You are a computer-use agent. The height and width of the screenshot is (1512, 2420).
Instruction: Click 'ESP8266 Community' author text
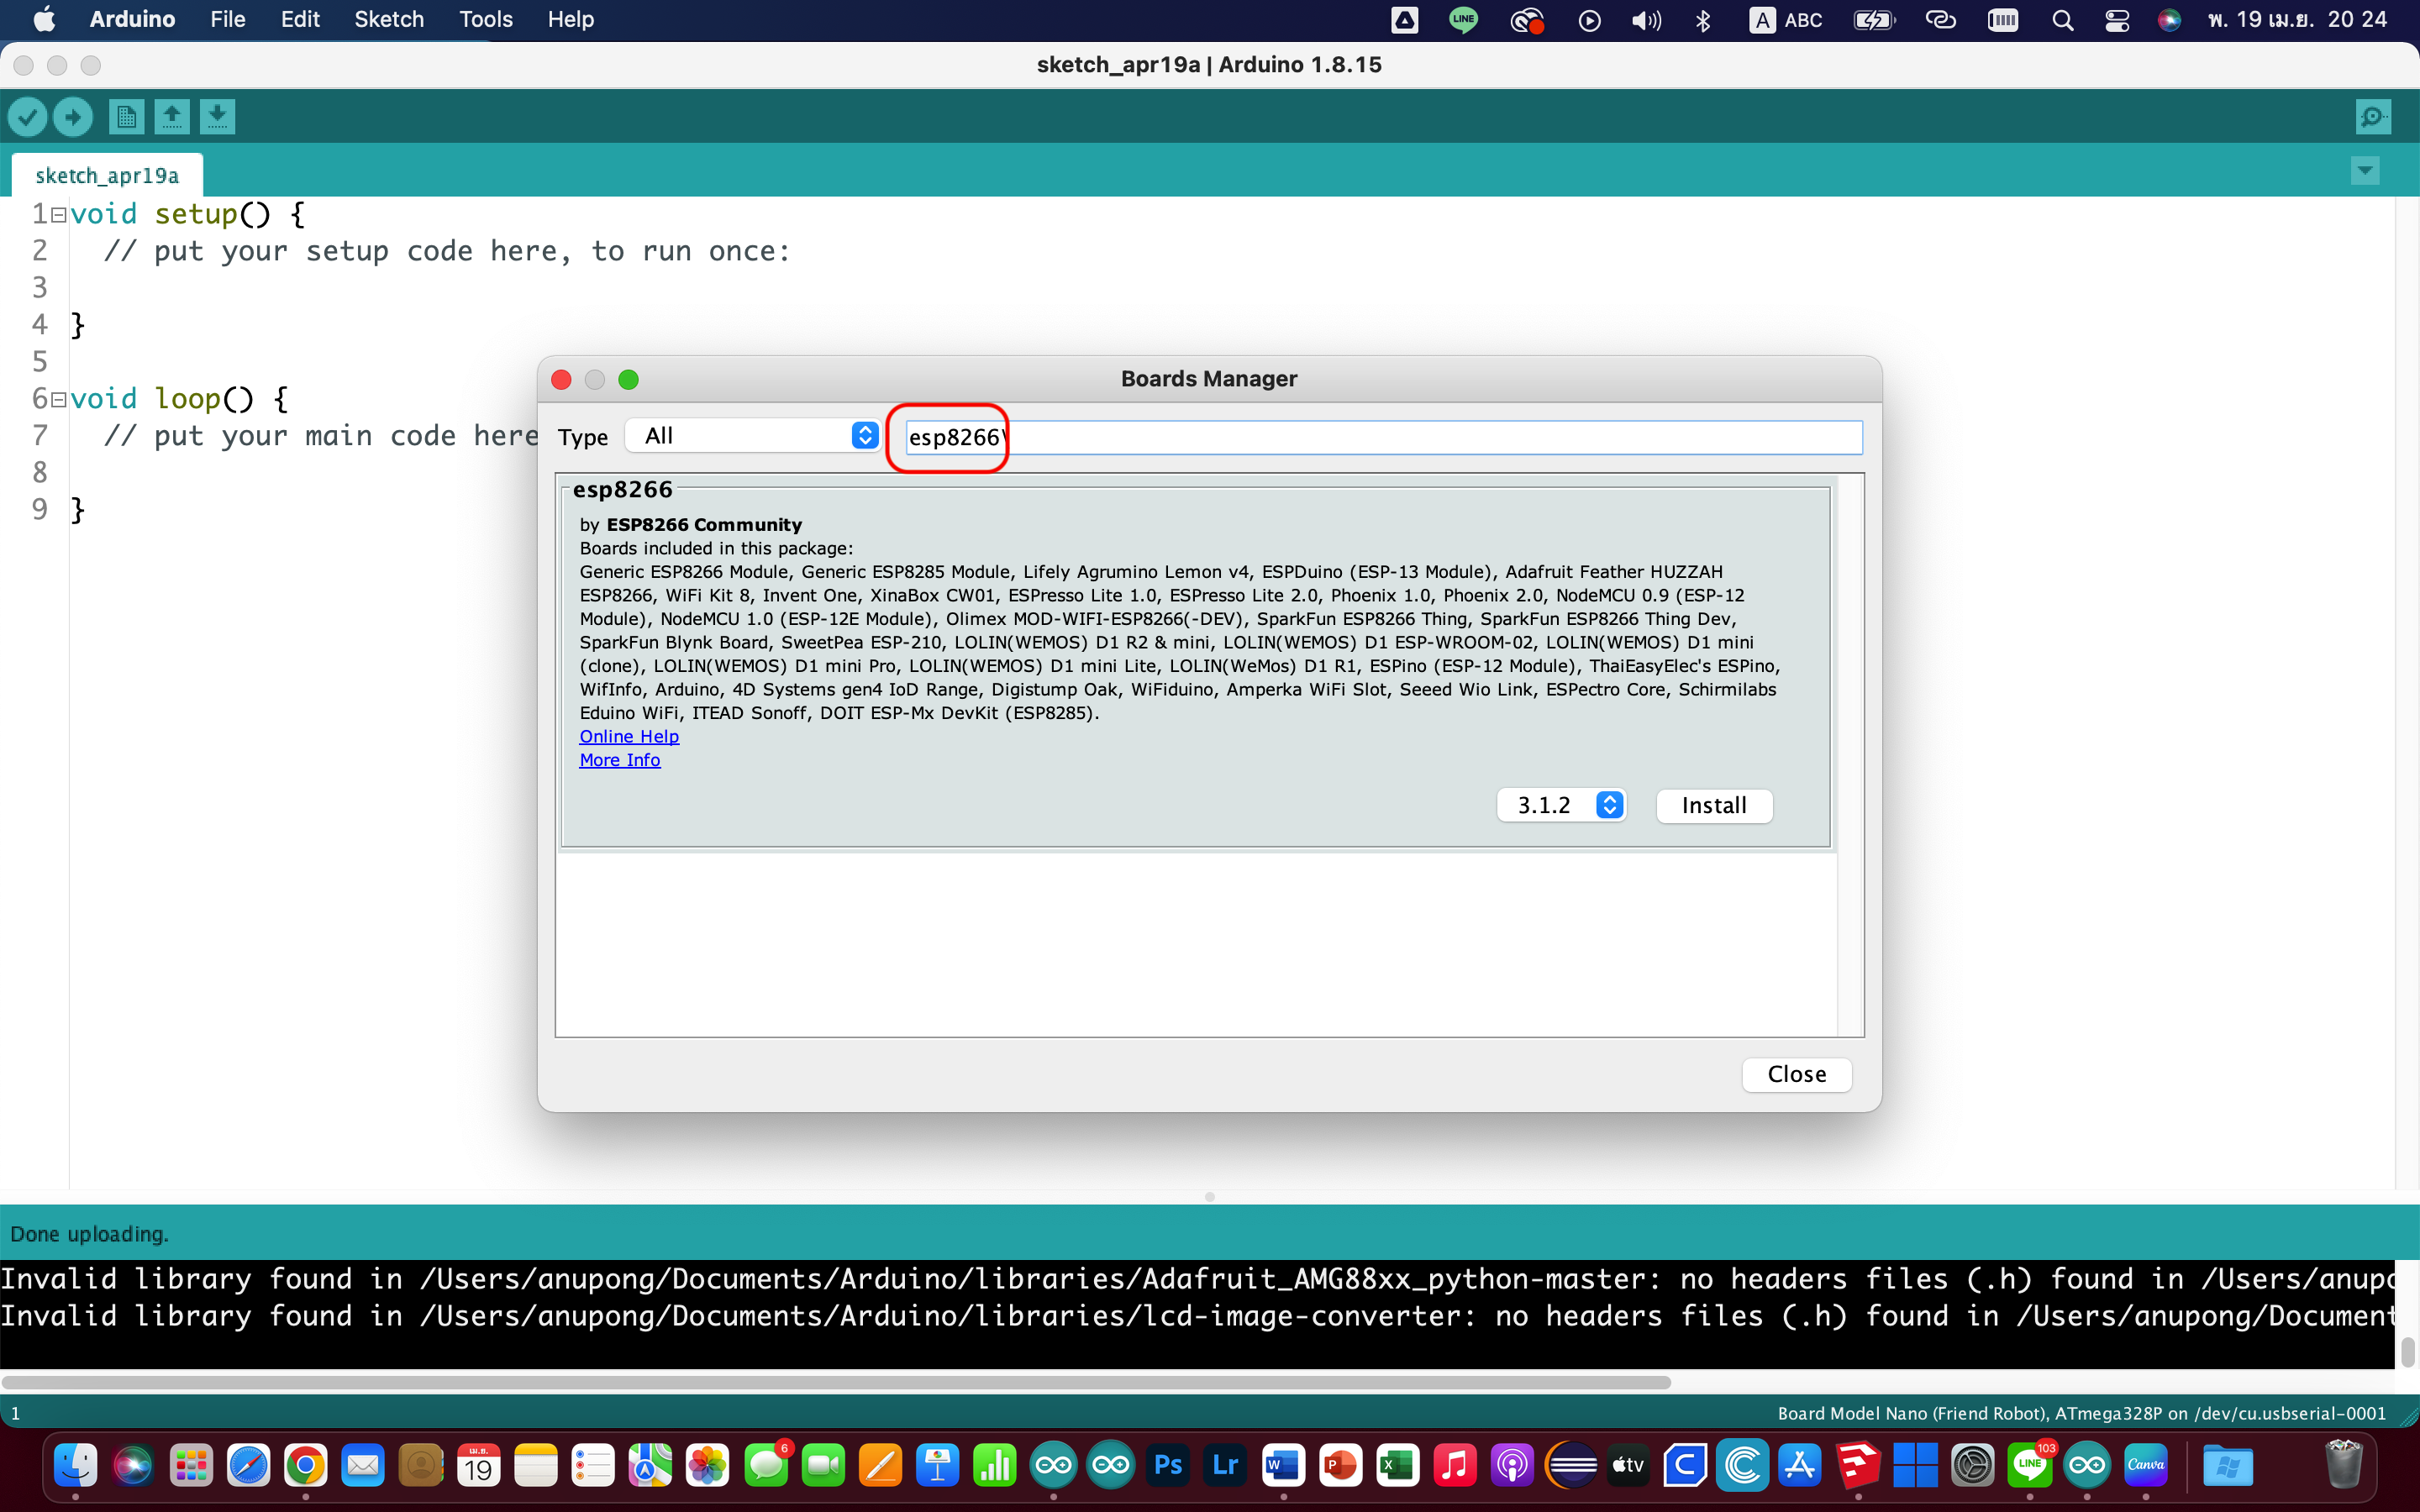[704, 524]
